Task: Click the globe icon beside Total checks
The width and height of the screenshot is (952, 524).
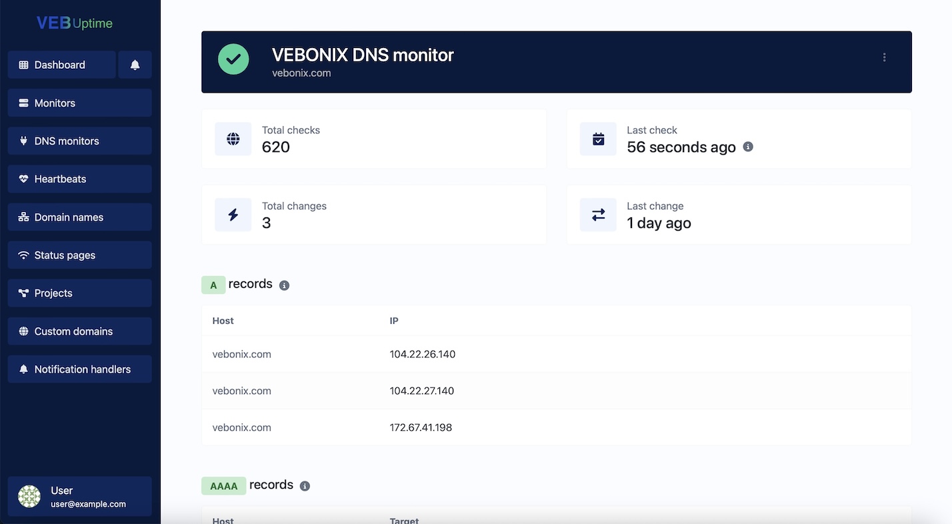Action: point(233,139)
